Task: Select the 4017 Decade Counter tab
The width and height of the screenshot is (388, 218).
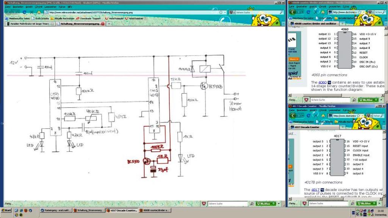Action: pos(314,127)
